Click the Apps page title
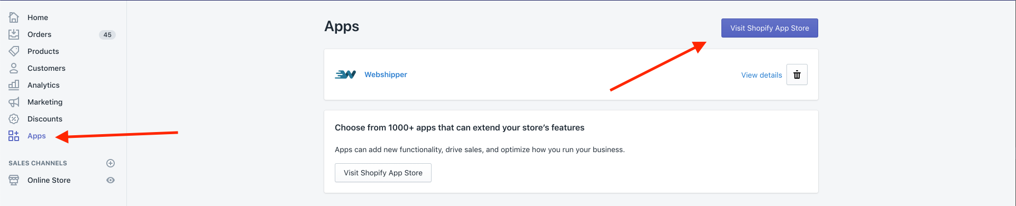Screen dimensions: 1016x206 [x=342, y=26]
